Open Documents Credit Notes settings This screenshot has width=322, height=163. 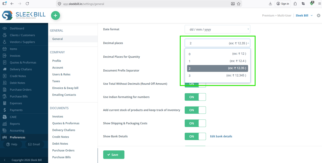(61, 137)
